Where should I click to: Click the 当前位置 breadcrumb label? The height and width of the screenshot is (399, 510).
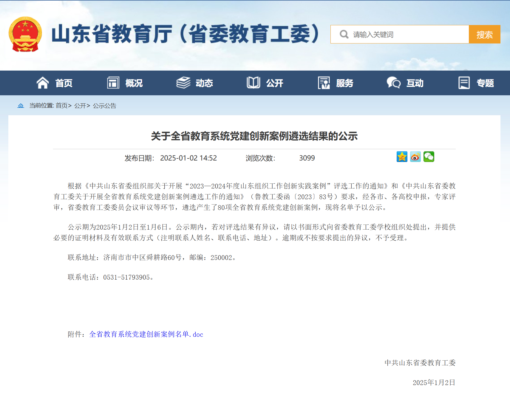41,106
